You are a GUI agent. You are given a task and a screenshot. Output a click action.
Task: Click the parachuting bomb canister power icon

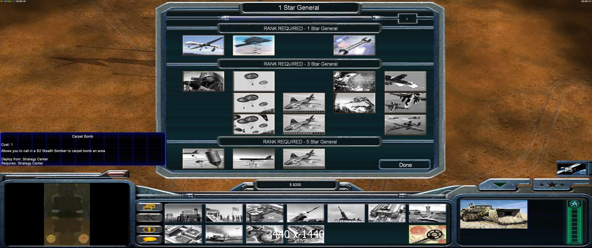pyautogui.click(x=203, y=159)
